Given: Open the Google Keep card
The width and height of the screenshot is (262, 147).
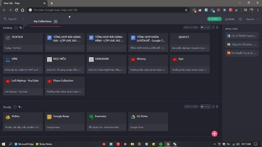Looking at the screenshot, I should 65,122.
